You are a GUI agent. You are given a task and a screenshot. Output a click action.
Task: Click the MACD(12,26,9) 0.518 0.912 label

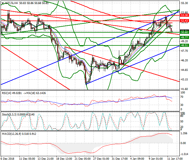(x=19, y=134)
